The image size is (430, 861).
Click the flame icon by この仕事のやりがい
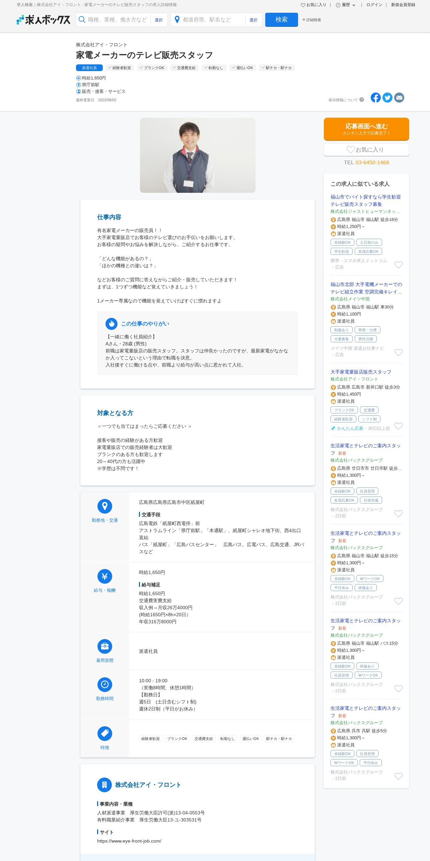pos(112,324)
